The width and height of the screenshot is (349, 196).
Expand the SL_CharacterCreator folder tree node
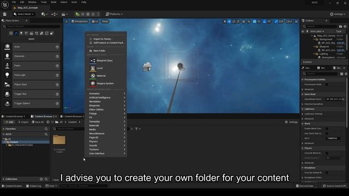(x=7, y=145)
